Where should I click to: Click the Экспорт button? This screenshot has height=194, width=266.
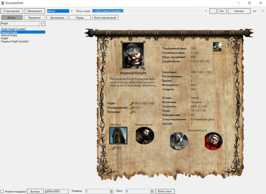(x=35, y=191)
